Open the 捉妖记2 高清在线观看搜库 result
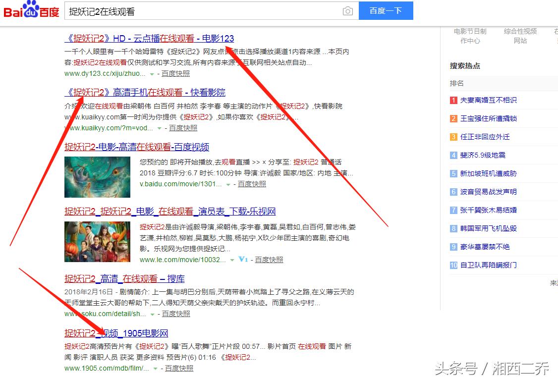558x381 pixels. [x=124, y=279]
